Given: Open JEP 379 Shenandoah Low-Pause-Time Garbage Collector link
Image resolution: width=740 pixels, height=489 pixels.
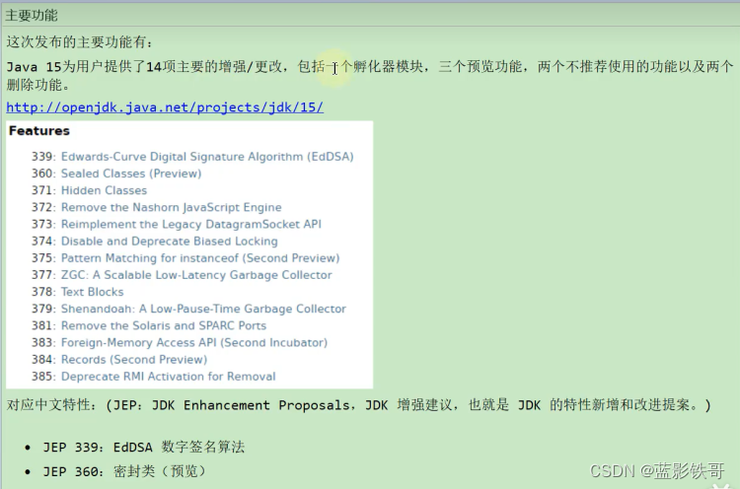Looking at the screenshot, I should (203, 309).
